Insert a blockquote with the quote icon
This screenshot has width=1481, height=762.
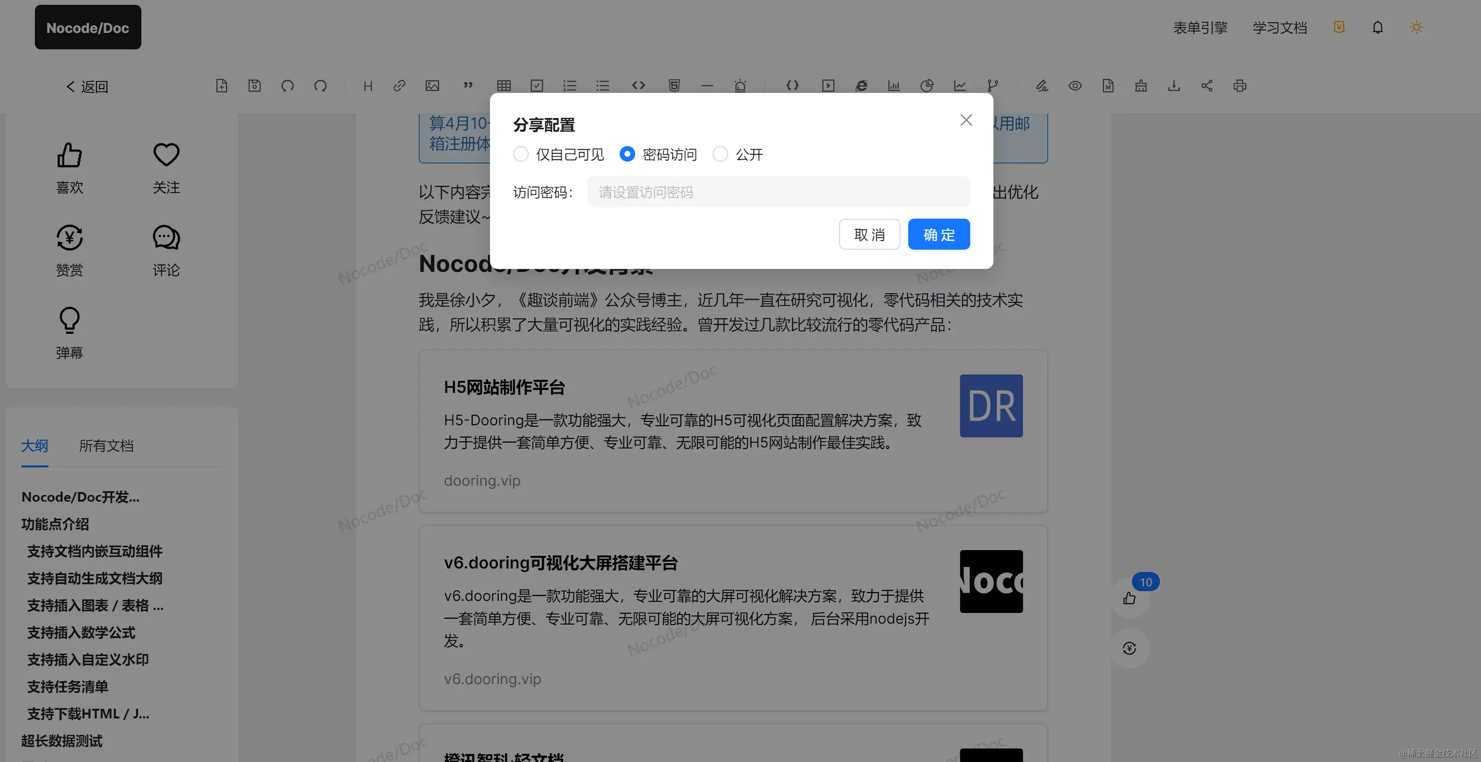click(468, 86)
